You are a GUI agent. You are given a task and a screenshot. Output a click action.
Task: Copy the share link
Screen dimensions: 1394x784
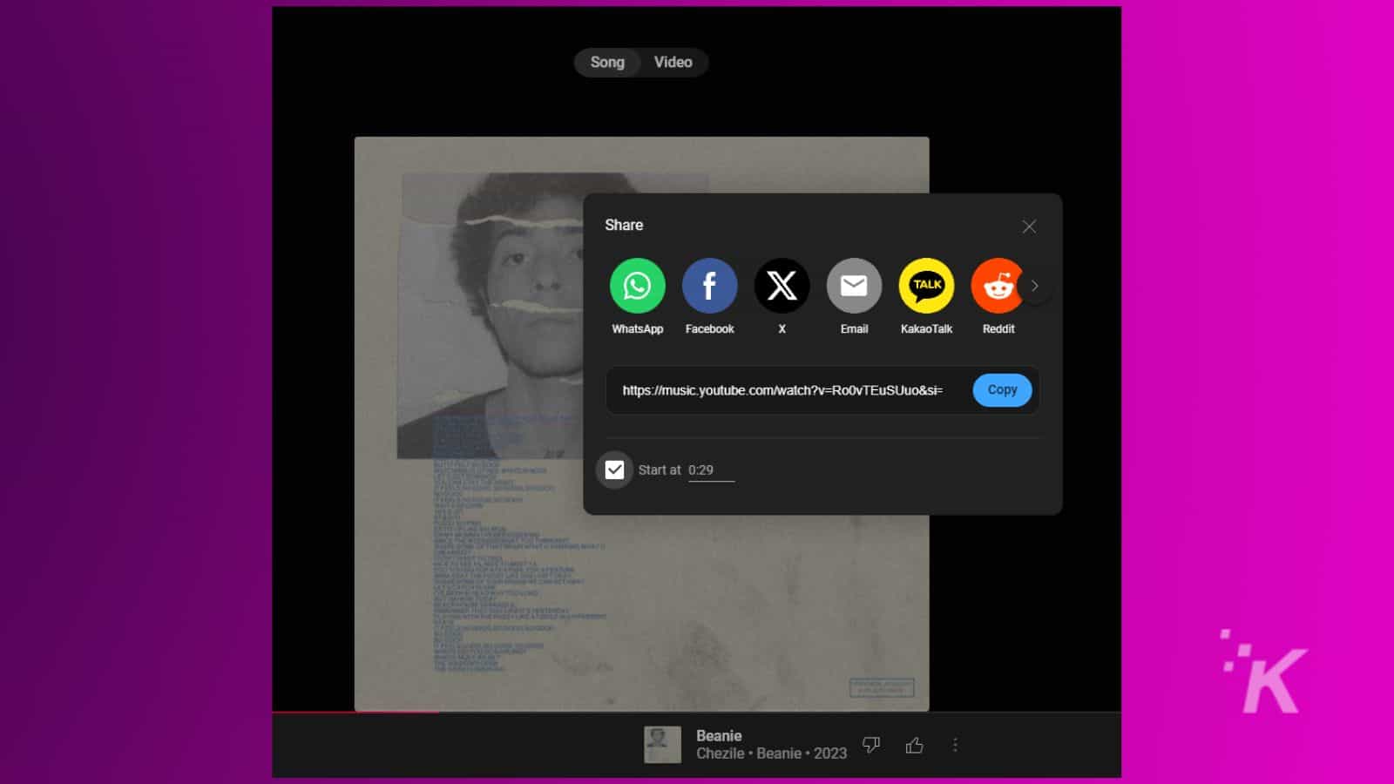tap(1002, 389)
